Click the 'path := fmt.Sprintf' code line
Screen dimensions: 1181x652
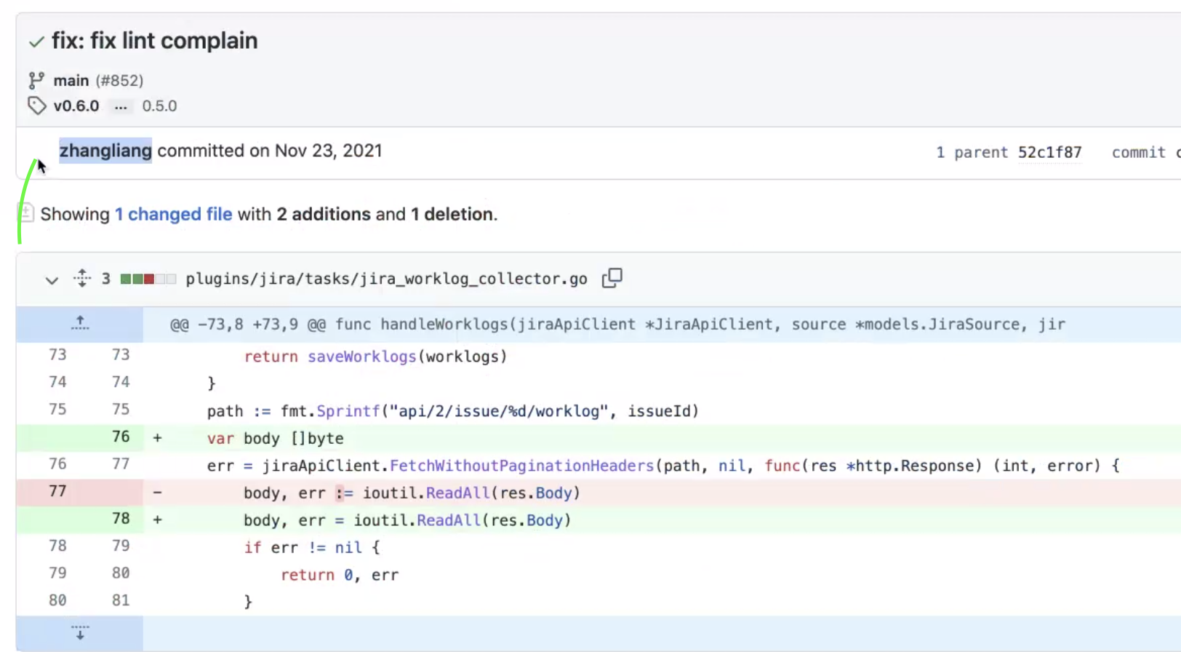point(452,411)
